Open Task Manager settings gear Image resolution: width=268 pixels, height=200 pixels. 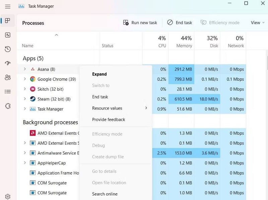click(8, 197)
